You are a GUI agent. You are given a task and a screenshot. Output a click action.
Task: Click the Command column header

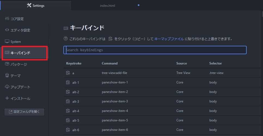110,63
